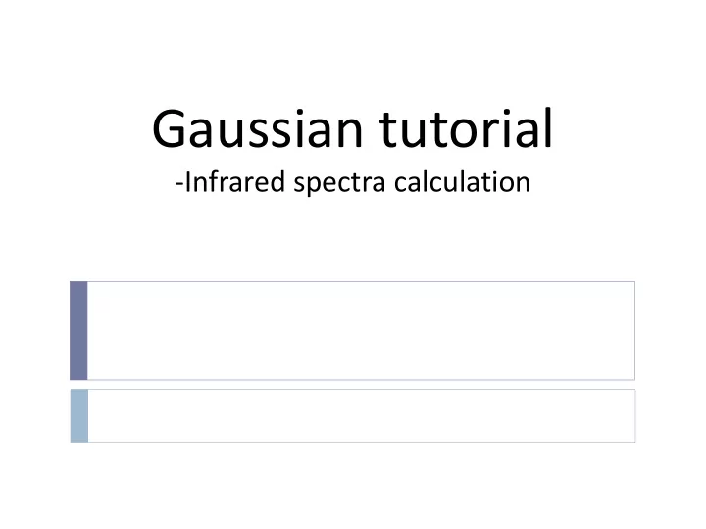Click the word Gaussian in the title
Image resolution: width=706 pixels, height=529 pixels.
pos(258,129)
